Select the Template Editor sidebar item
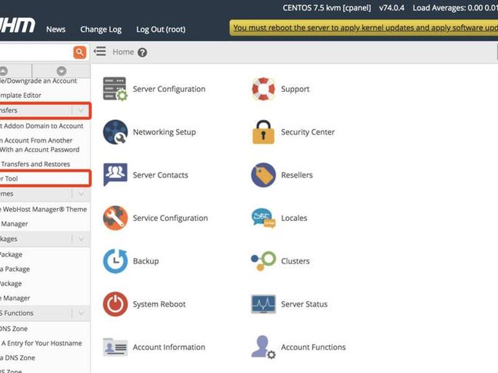 (x=21, y=95)
